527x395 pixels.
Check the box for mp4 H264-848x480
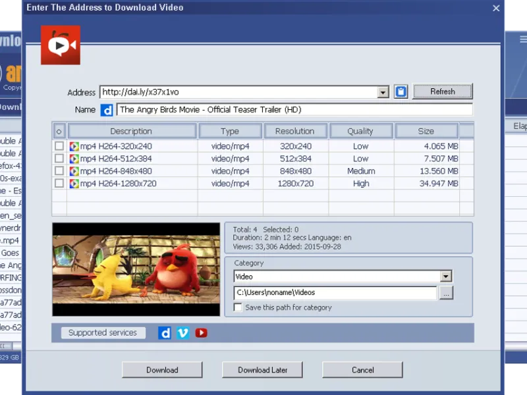59,171
